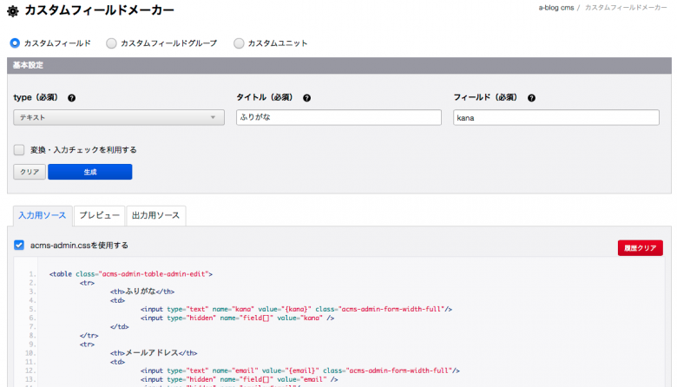Click the gear icon beside カスタムフィールドメーカー title
This screenshot has width=677, height=387.
pyautogui.click(x=13, y=11)
